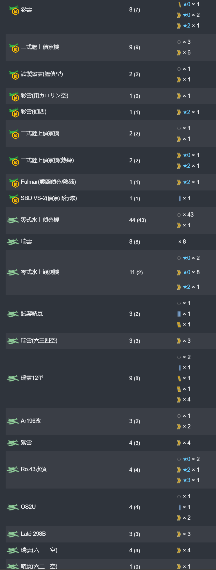This screenshot has width=216, height=570.
Task: Click the seaplane icon beside 零式水上偵察機
Action: pos(13,220)
